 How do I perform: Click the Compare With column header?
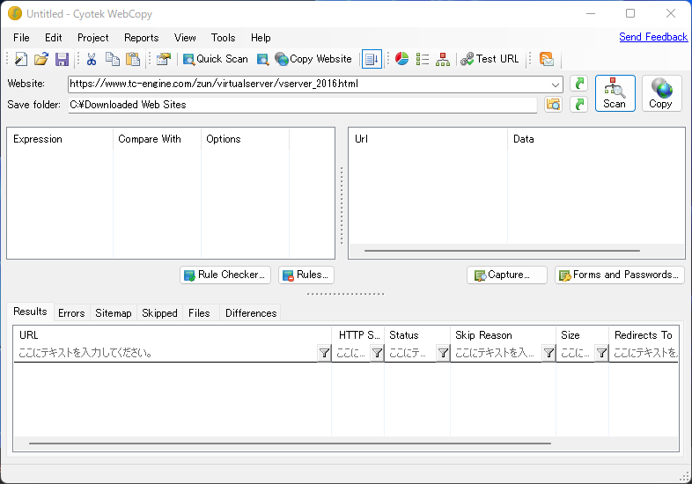tap(157, 139)
